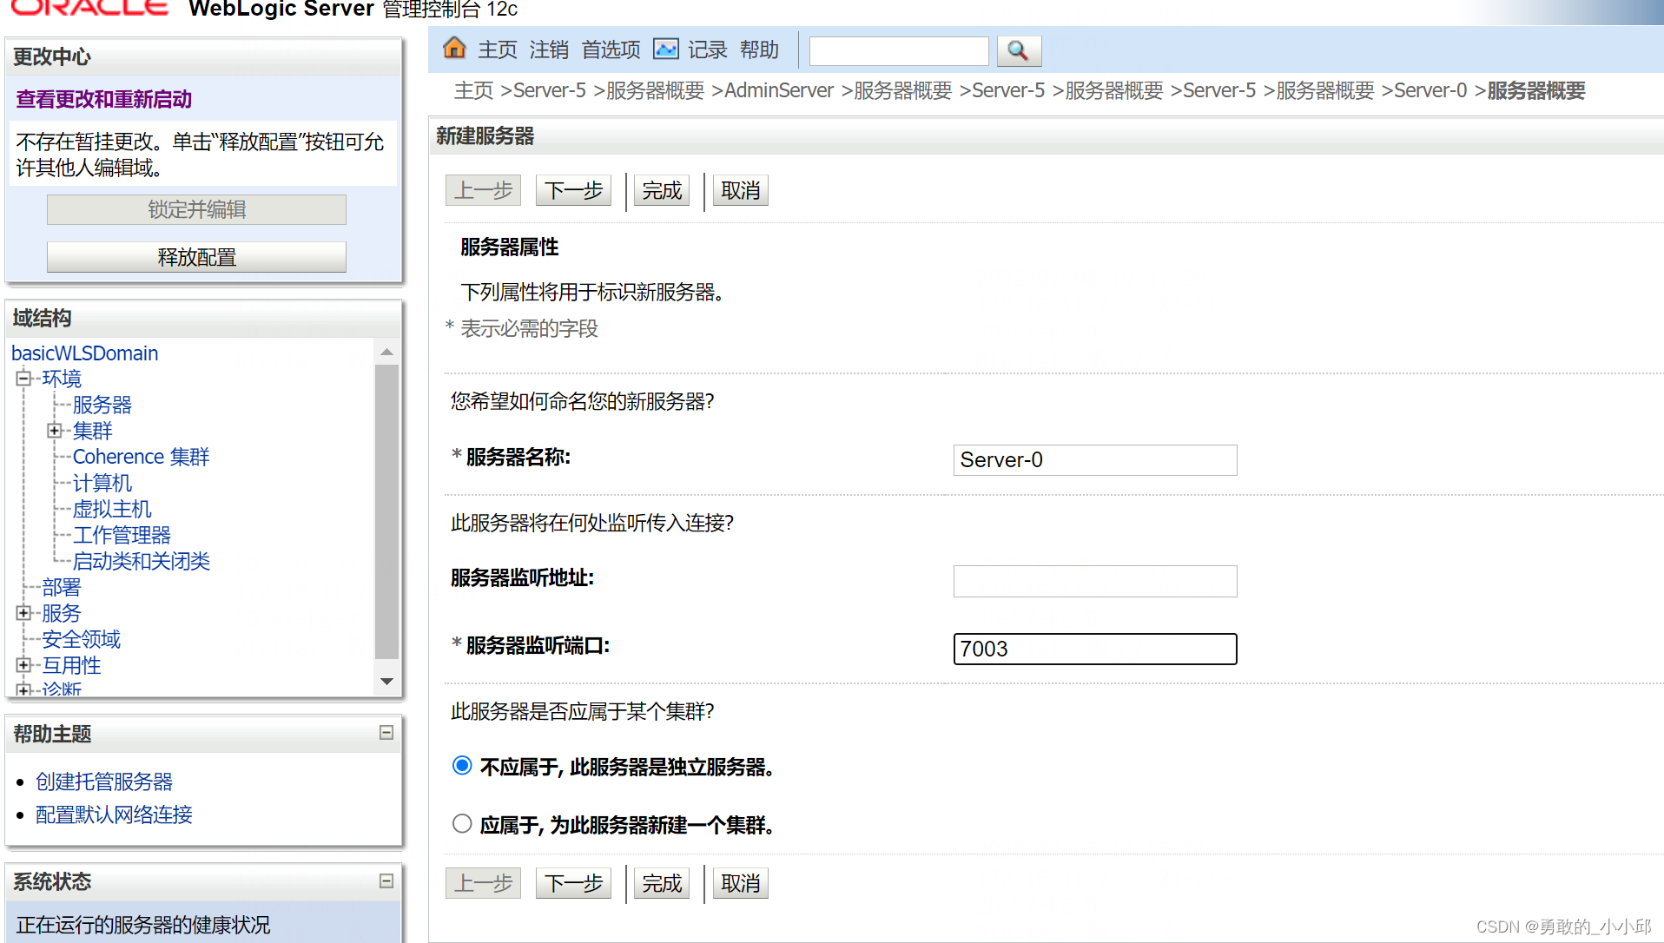
Task: Open basicWLSDomain in domain tree
Action: 85,353
